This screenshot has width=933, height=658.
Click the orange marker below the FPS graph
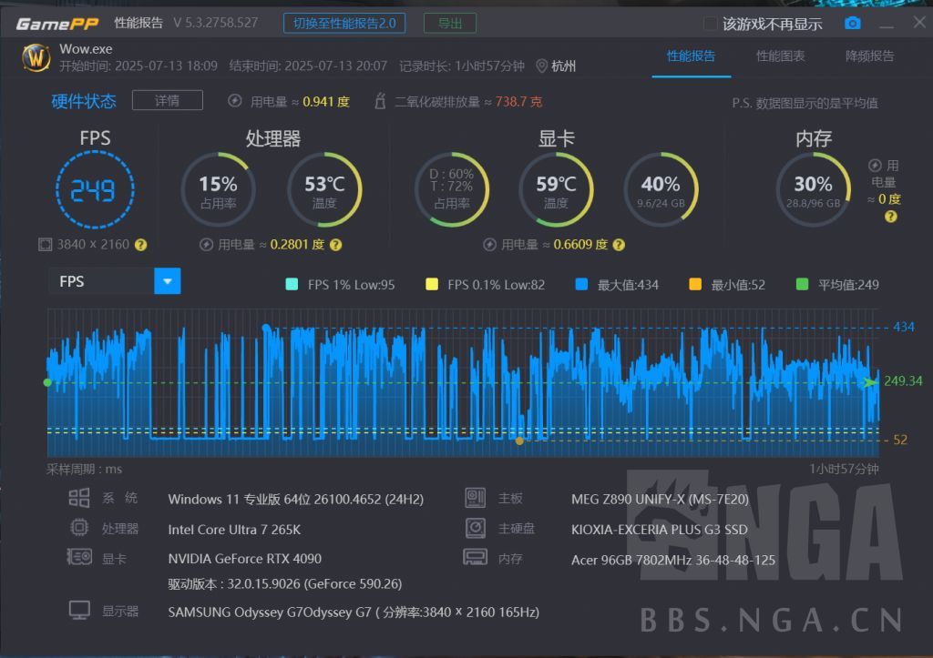[x=519, y=441]
